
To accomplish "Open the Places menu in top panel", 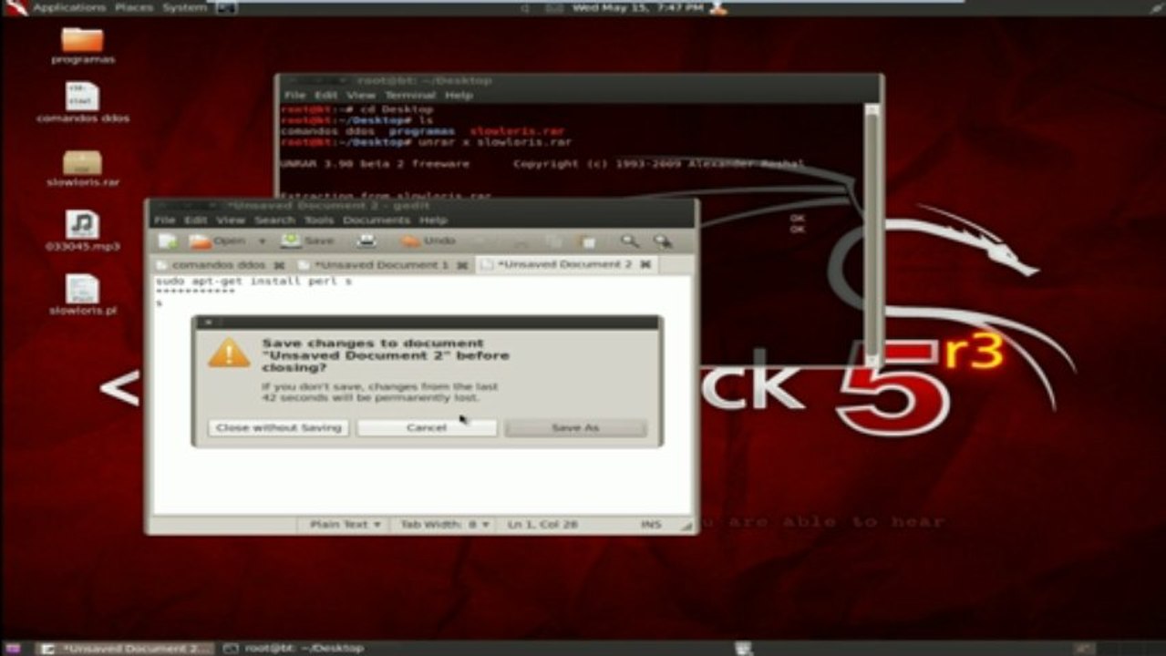I will (134, 7).
